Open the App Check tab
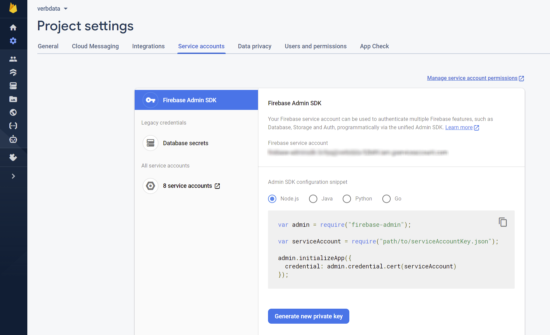This screenshot has height=335, width=550. click(374, 46)
